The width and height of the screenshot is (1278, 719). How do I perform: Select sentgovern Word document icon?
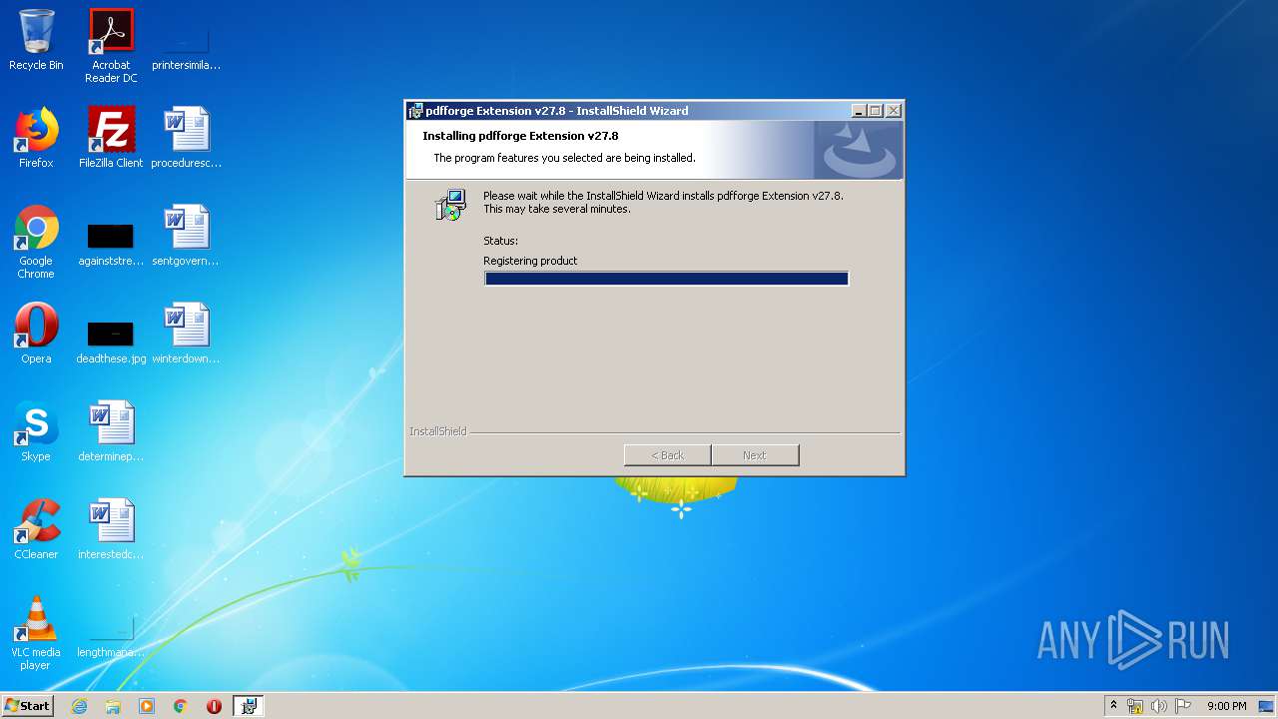[186, 236]
